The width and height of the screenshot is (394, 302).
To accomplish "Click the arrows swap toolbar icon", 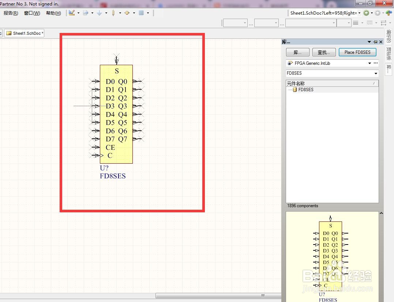I will (x=383, y=23).
